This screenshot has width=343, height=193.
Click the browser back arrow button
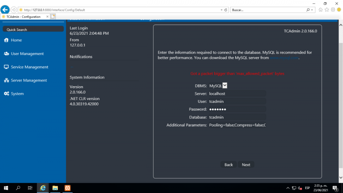[x=5, y=10]
